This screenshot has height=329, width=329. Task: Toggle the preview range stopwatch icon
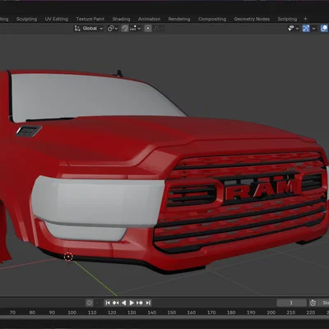coord(313,303)
